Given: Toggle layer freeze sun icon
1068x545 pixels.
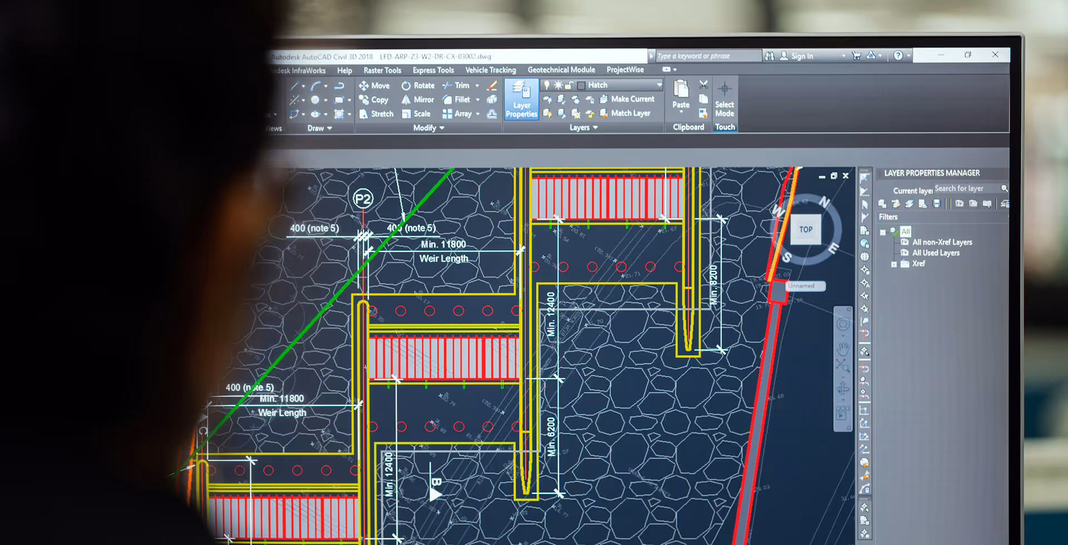Looking at the screenshot, I should coord(558,85).
